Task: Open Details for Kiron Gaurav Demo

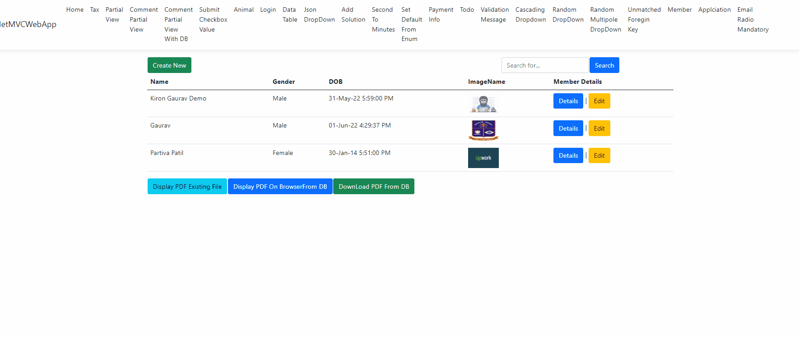Action: click(x=568, y=101)
